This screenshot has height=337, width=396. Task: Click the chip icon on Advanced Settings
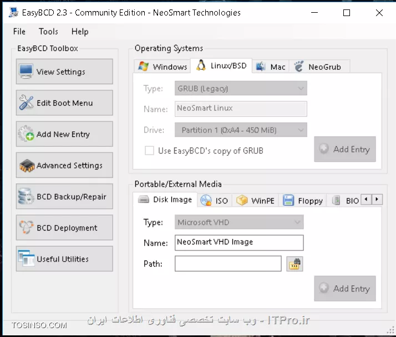[x=27, y=166]
